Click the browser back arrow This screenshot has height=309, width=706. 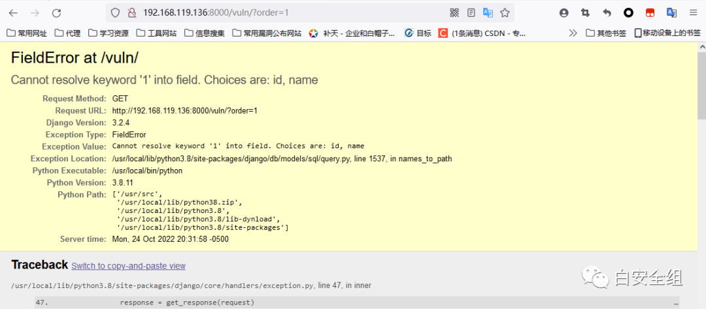13,12
